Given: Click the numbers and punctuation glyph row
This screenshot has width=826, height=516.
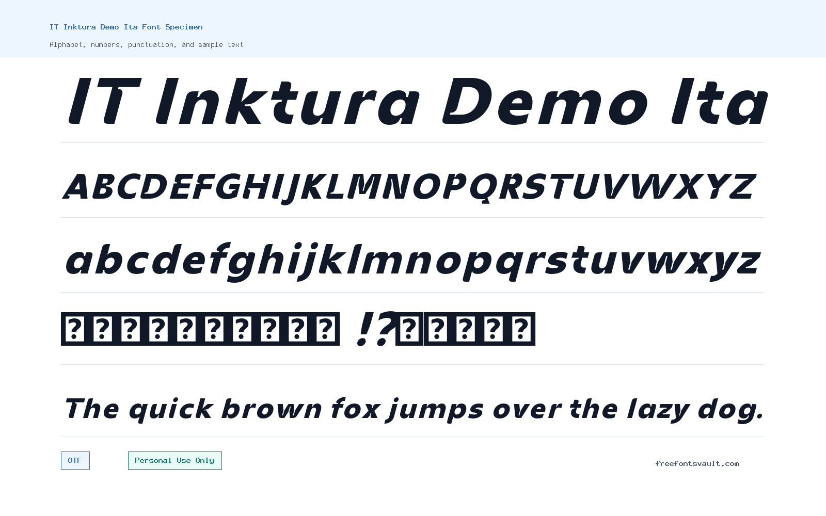Looking at the screenshot, I should [298, 329].
